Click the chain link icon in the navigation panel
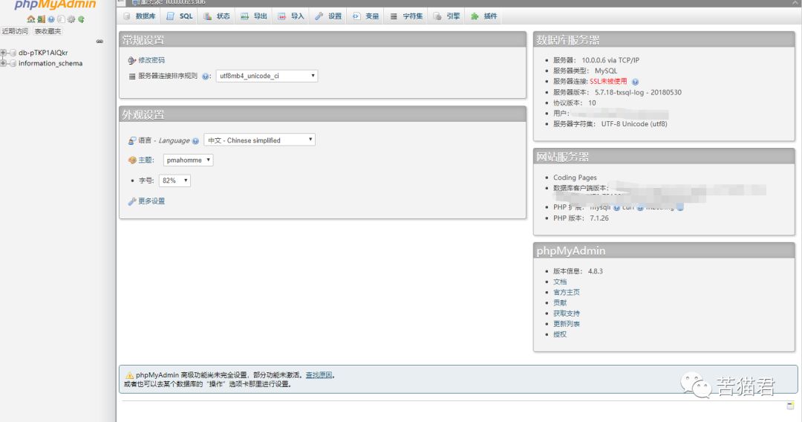 100,42
